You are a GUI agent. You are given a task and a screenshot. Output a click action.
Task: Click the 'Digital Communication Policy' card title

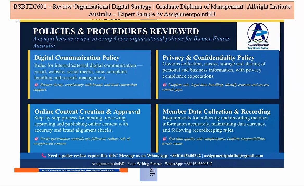pyautogui.click(x=77, y=58)
